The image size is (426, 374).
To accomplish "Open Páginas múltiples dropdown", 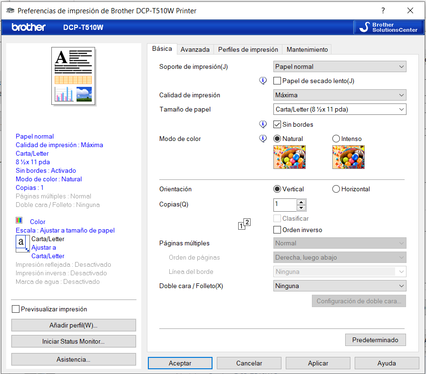I will click(339, 243).
